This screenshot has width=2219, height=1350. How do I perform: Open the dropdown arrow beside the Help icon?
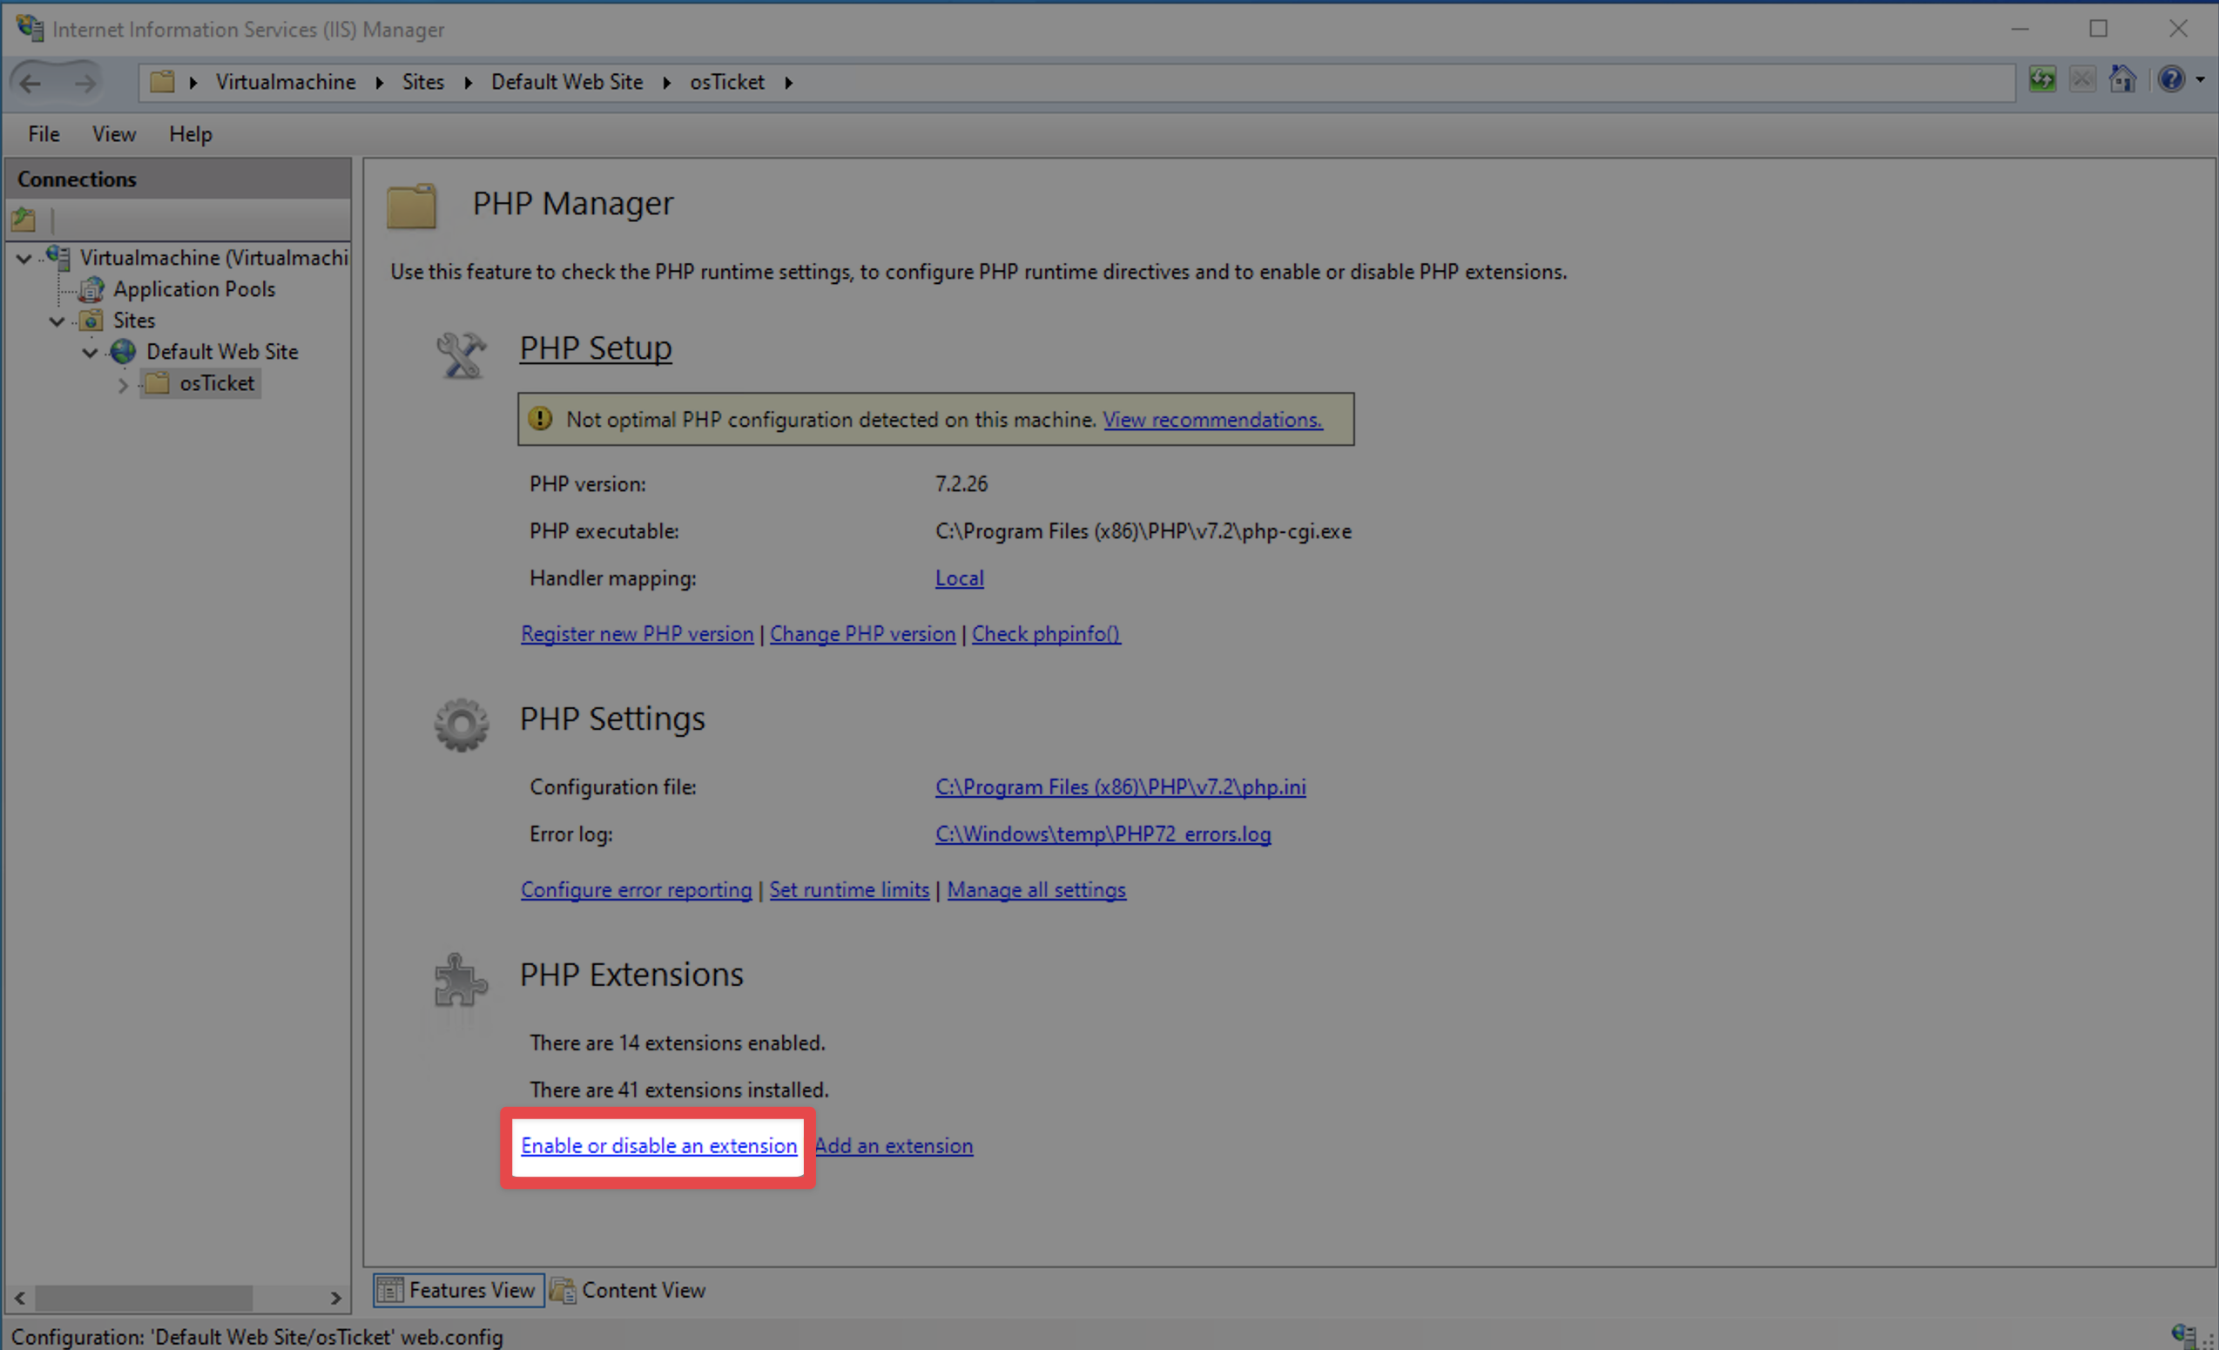(x=2199, y=80)
